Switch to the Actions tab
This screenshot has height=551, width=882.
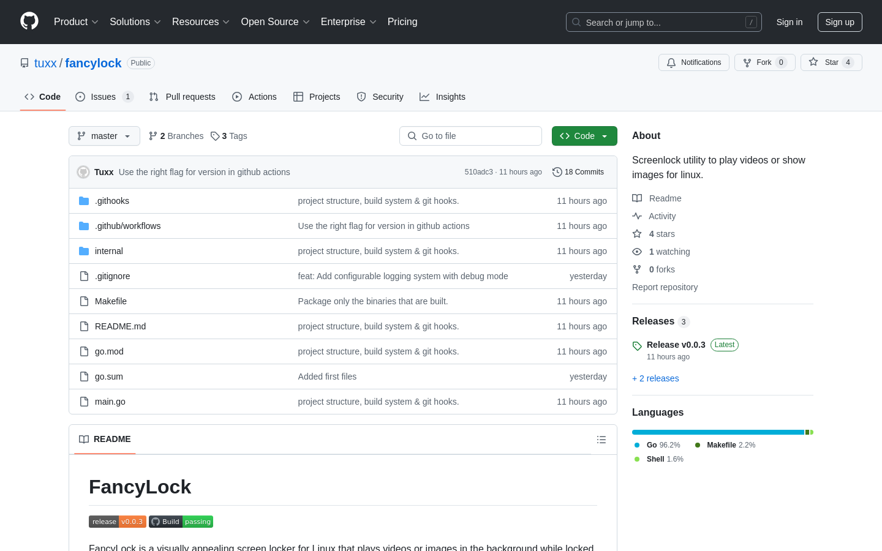(254, 97)
